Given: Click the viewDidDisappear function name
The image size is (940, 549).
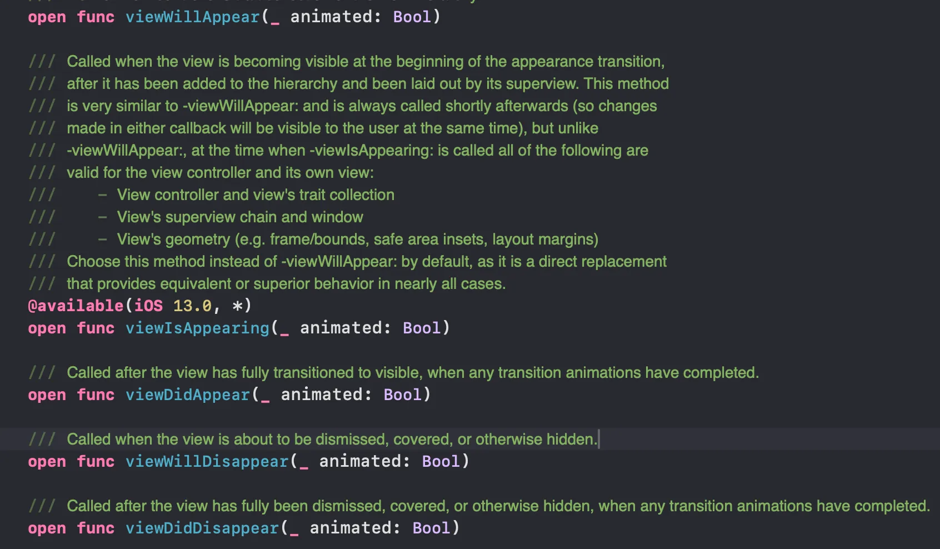Looking at the screenshot, I should [x=202, y=528].
